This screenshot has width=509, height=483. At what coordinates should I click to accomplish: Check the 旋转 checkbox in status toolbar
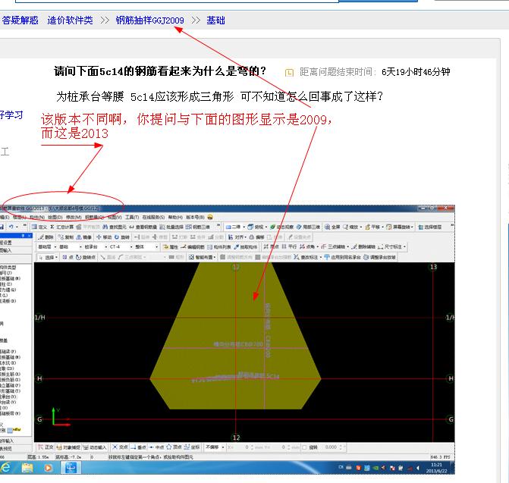(x=304, y=447)
